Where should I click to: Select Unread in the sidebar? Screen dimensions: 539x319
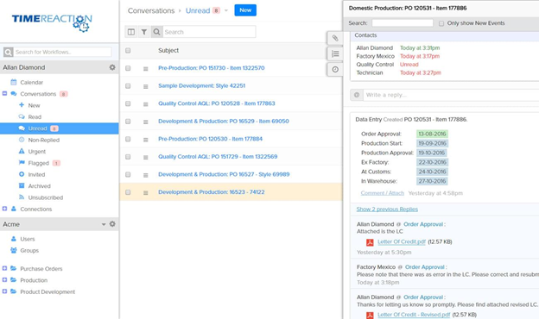37,128
